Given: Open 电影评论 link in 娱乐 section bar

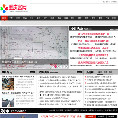Looking at the screenshot, I should 92,110.
